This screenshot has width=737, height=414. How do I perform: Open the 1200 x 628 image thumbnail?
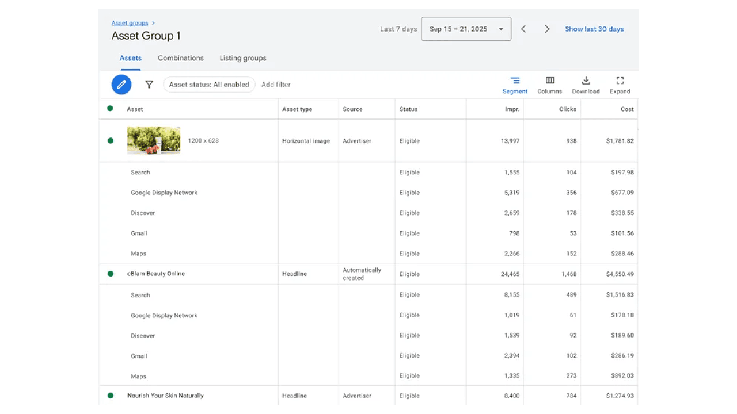[154, 140]
